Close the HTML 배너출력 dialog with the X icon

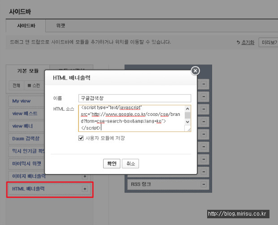(x=195, y=71)
